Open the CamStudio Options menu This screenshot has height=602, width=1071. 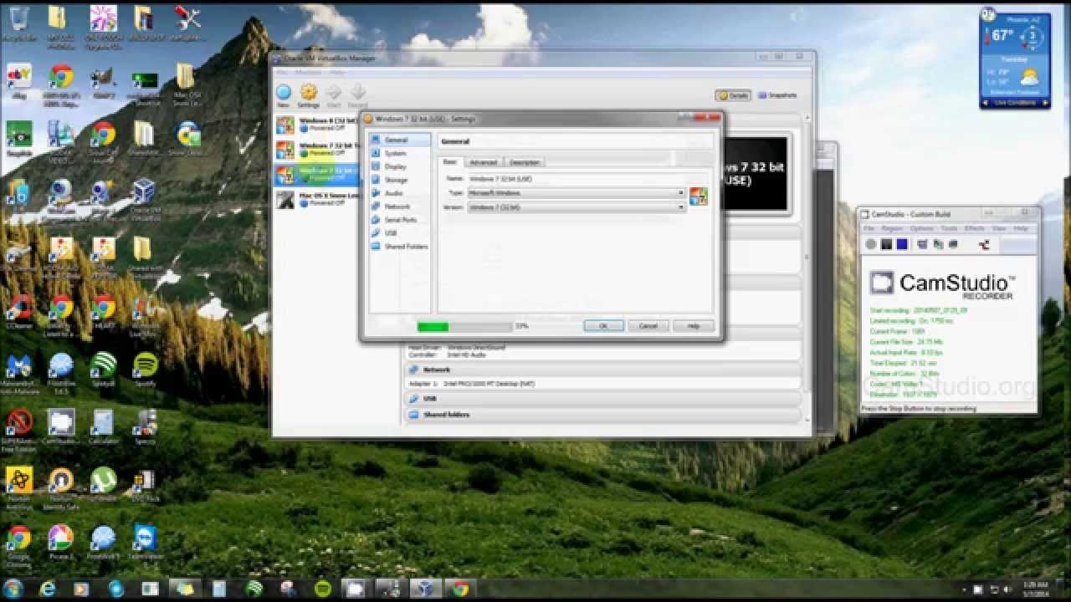pyautogui.click(x=921, y=228)
